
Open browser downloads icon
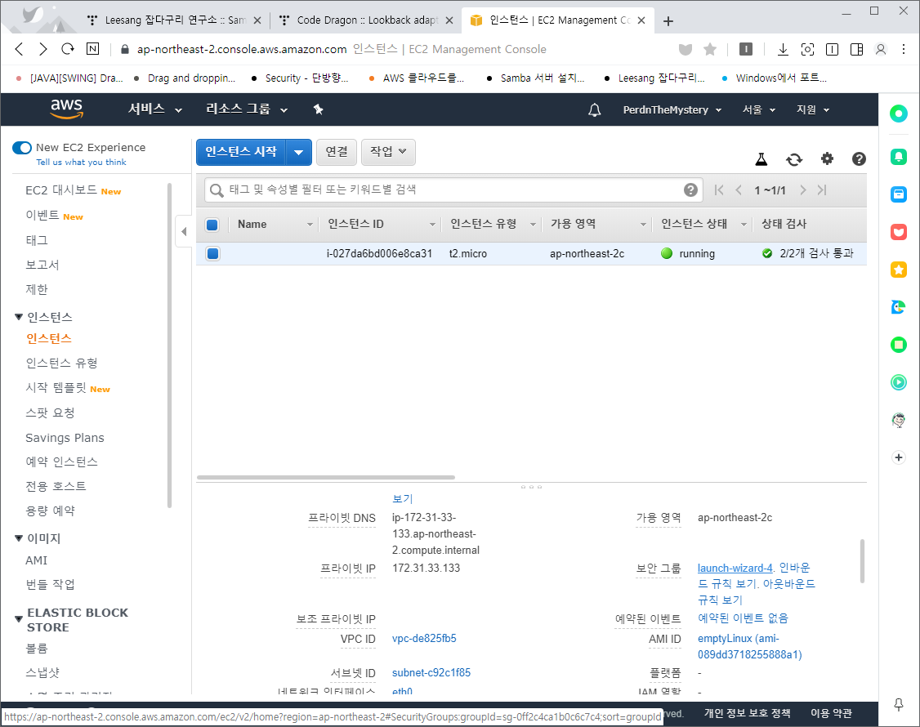(783, 49)
